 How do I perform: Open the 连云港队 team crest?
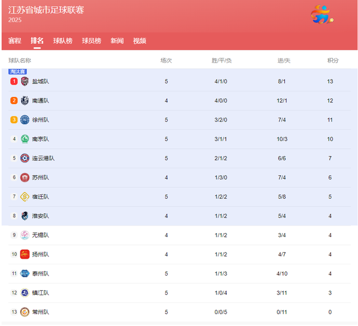point(25,158)
